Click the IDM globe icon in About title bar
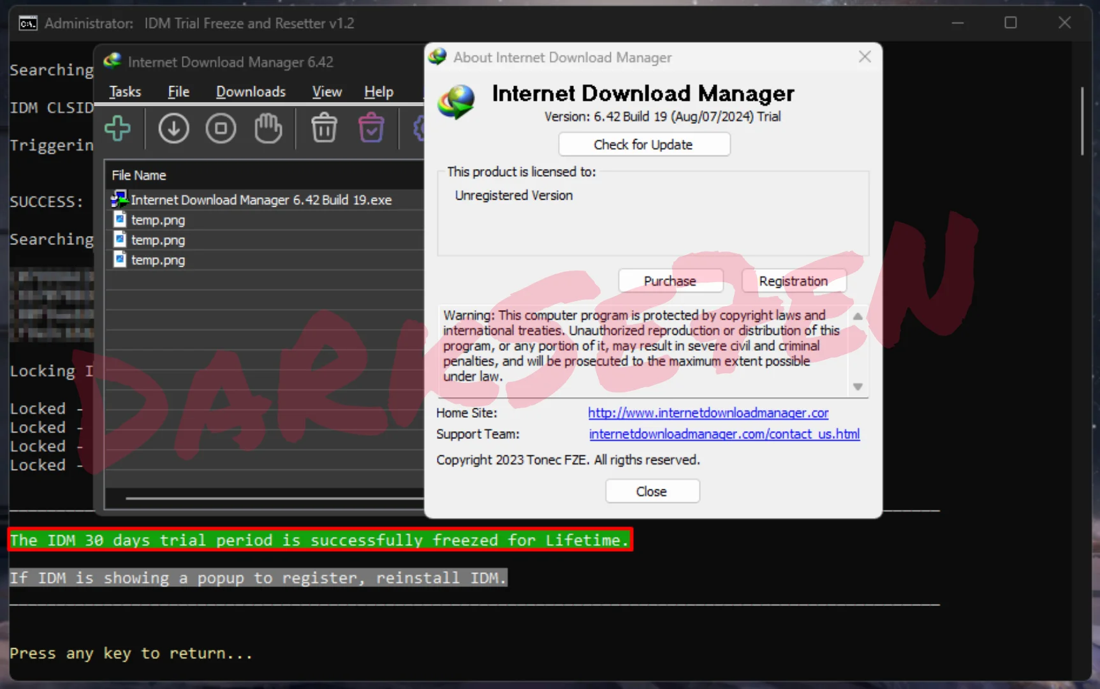 pyautogui.click(x=437, y=57)
